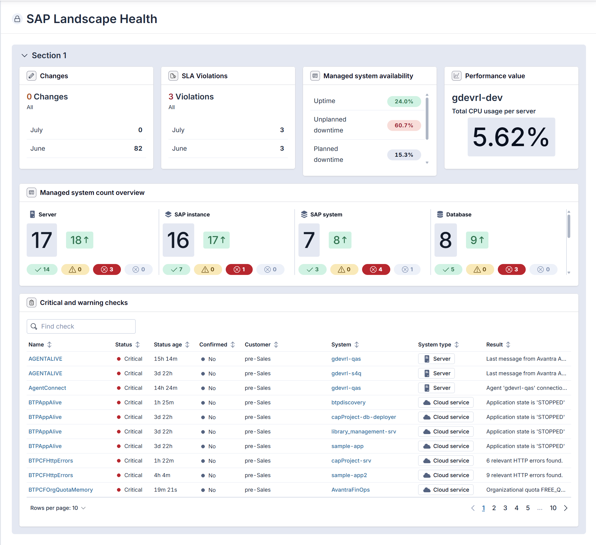Sort table by Name column

click(49, 345)
